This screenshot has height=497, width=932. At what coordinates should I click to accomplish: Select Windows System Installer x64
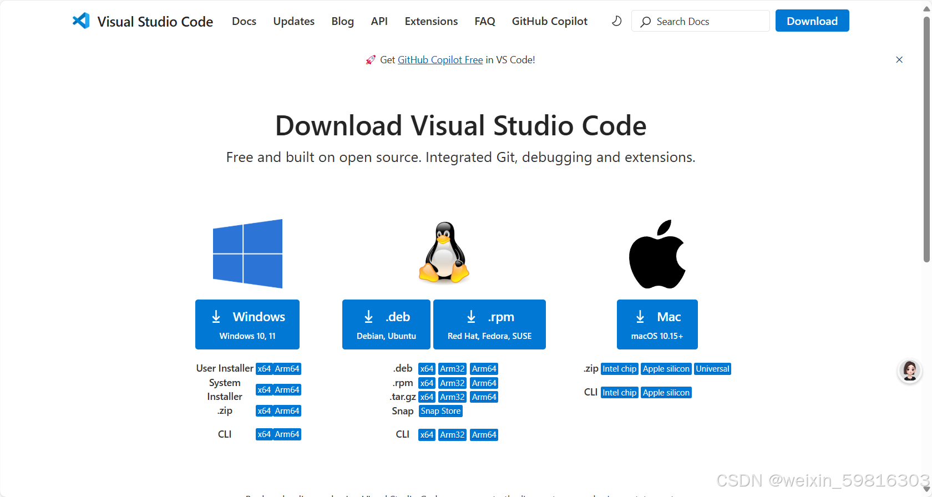coord(264,390)
